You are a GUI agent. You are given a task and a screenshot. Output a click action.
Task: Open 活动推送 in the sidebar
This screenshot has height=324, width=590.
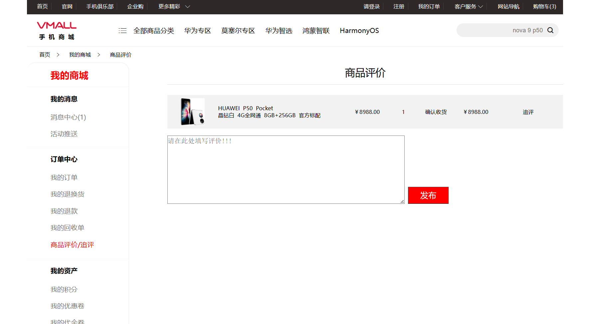[x=64, y=134]
